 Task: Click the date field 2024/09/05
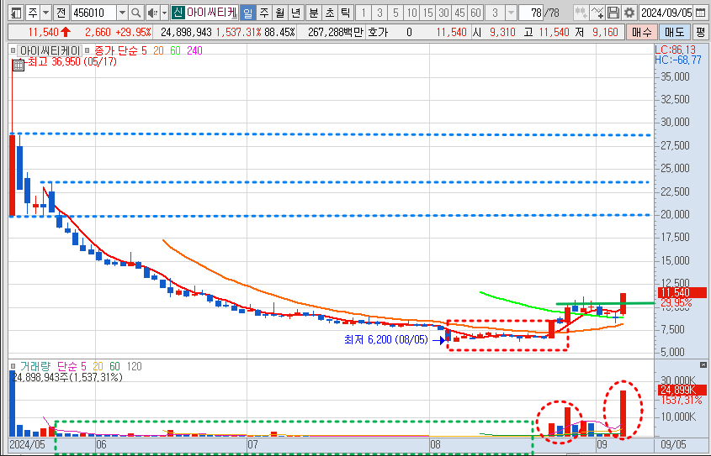[666, 13]
